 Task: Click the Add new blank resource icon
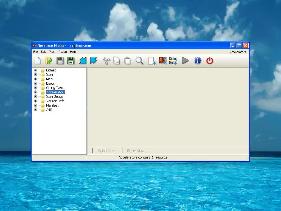pyautogui.click(x=152, y=61)
